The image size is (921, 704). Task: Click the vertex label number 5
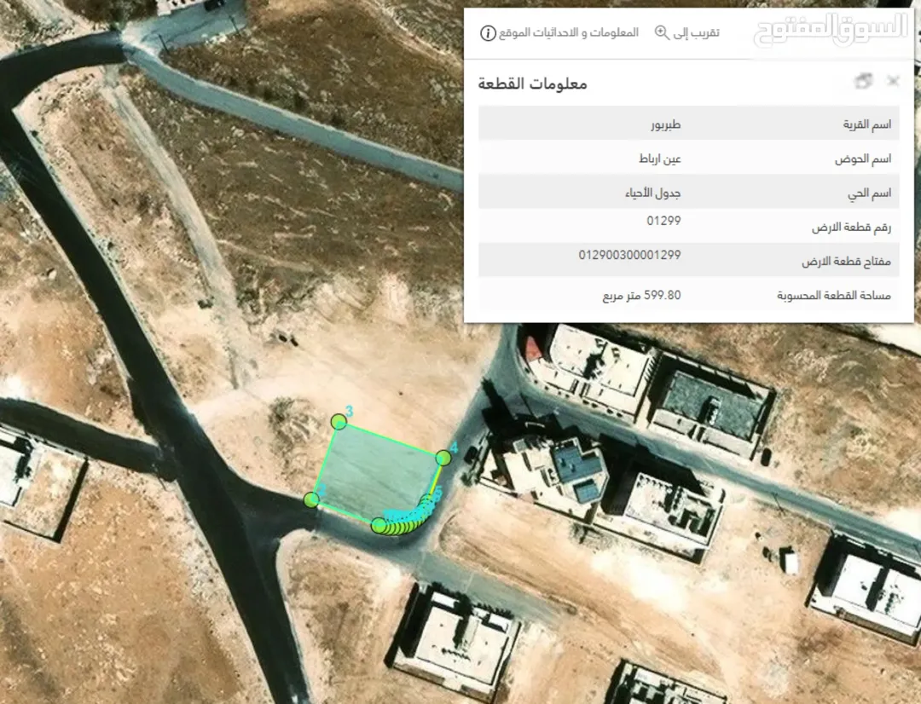(438, 496)
